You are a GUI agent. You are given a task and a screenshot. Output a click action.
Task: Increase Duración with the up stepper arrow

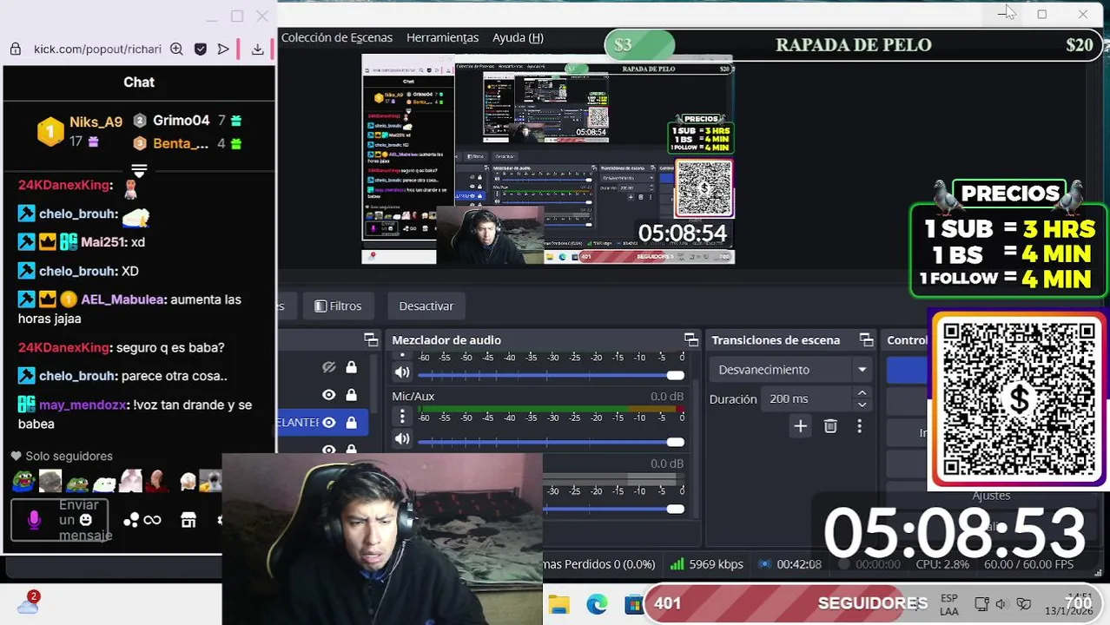point(862,393)
